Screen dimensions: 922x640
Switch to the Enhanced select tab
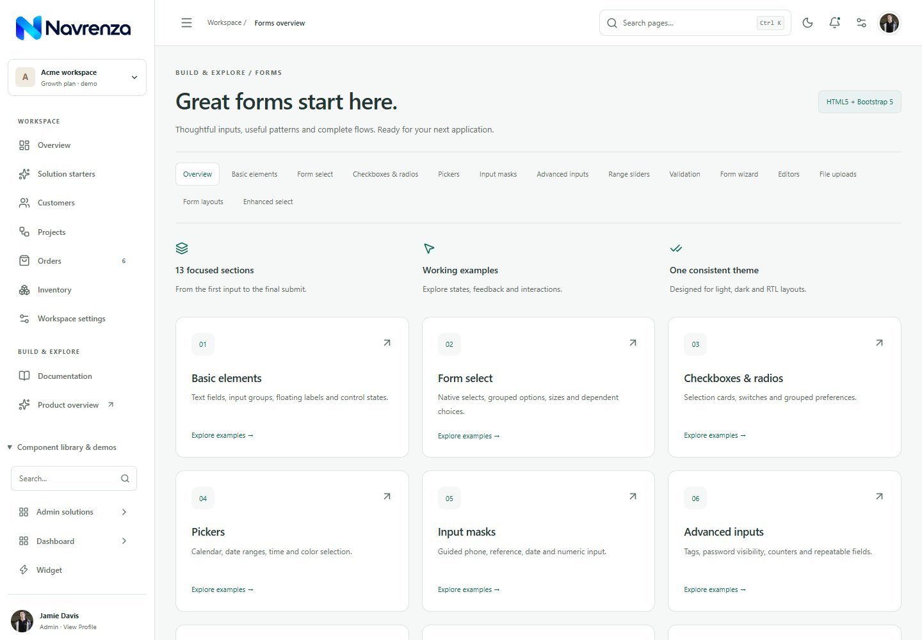tap(268, 202)
